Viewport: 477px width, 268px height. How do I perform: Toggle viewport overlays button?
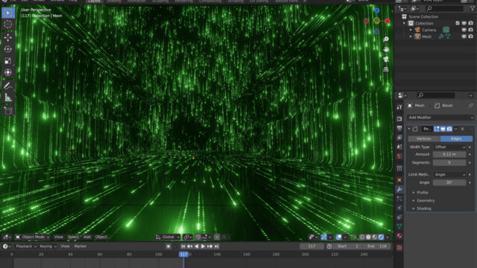click(338, 237)
